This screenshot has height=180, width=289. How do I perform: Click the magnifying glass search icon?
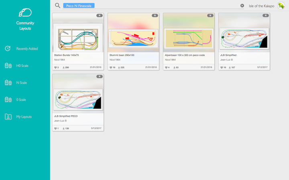(x=58, y=6)
